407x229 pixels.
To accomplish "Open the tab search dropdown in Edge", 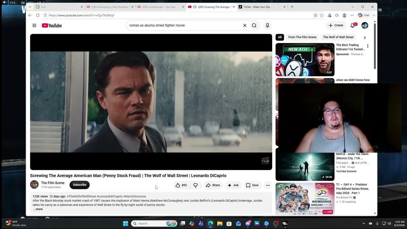I will coord(30,7).
